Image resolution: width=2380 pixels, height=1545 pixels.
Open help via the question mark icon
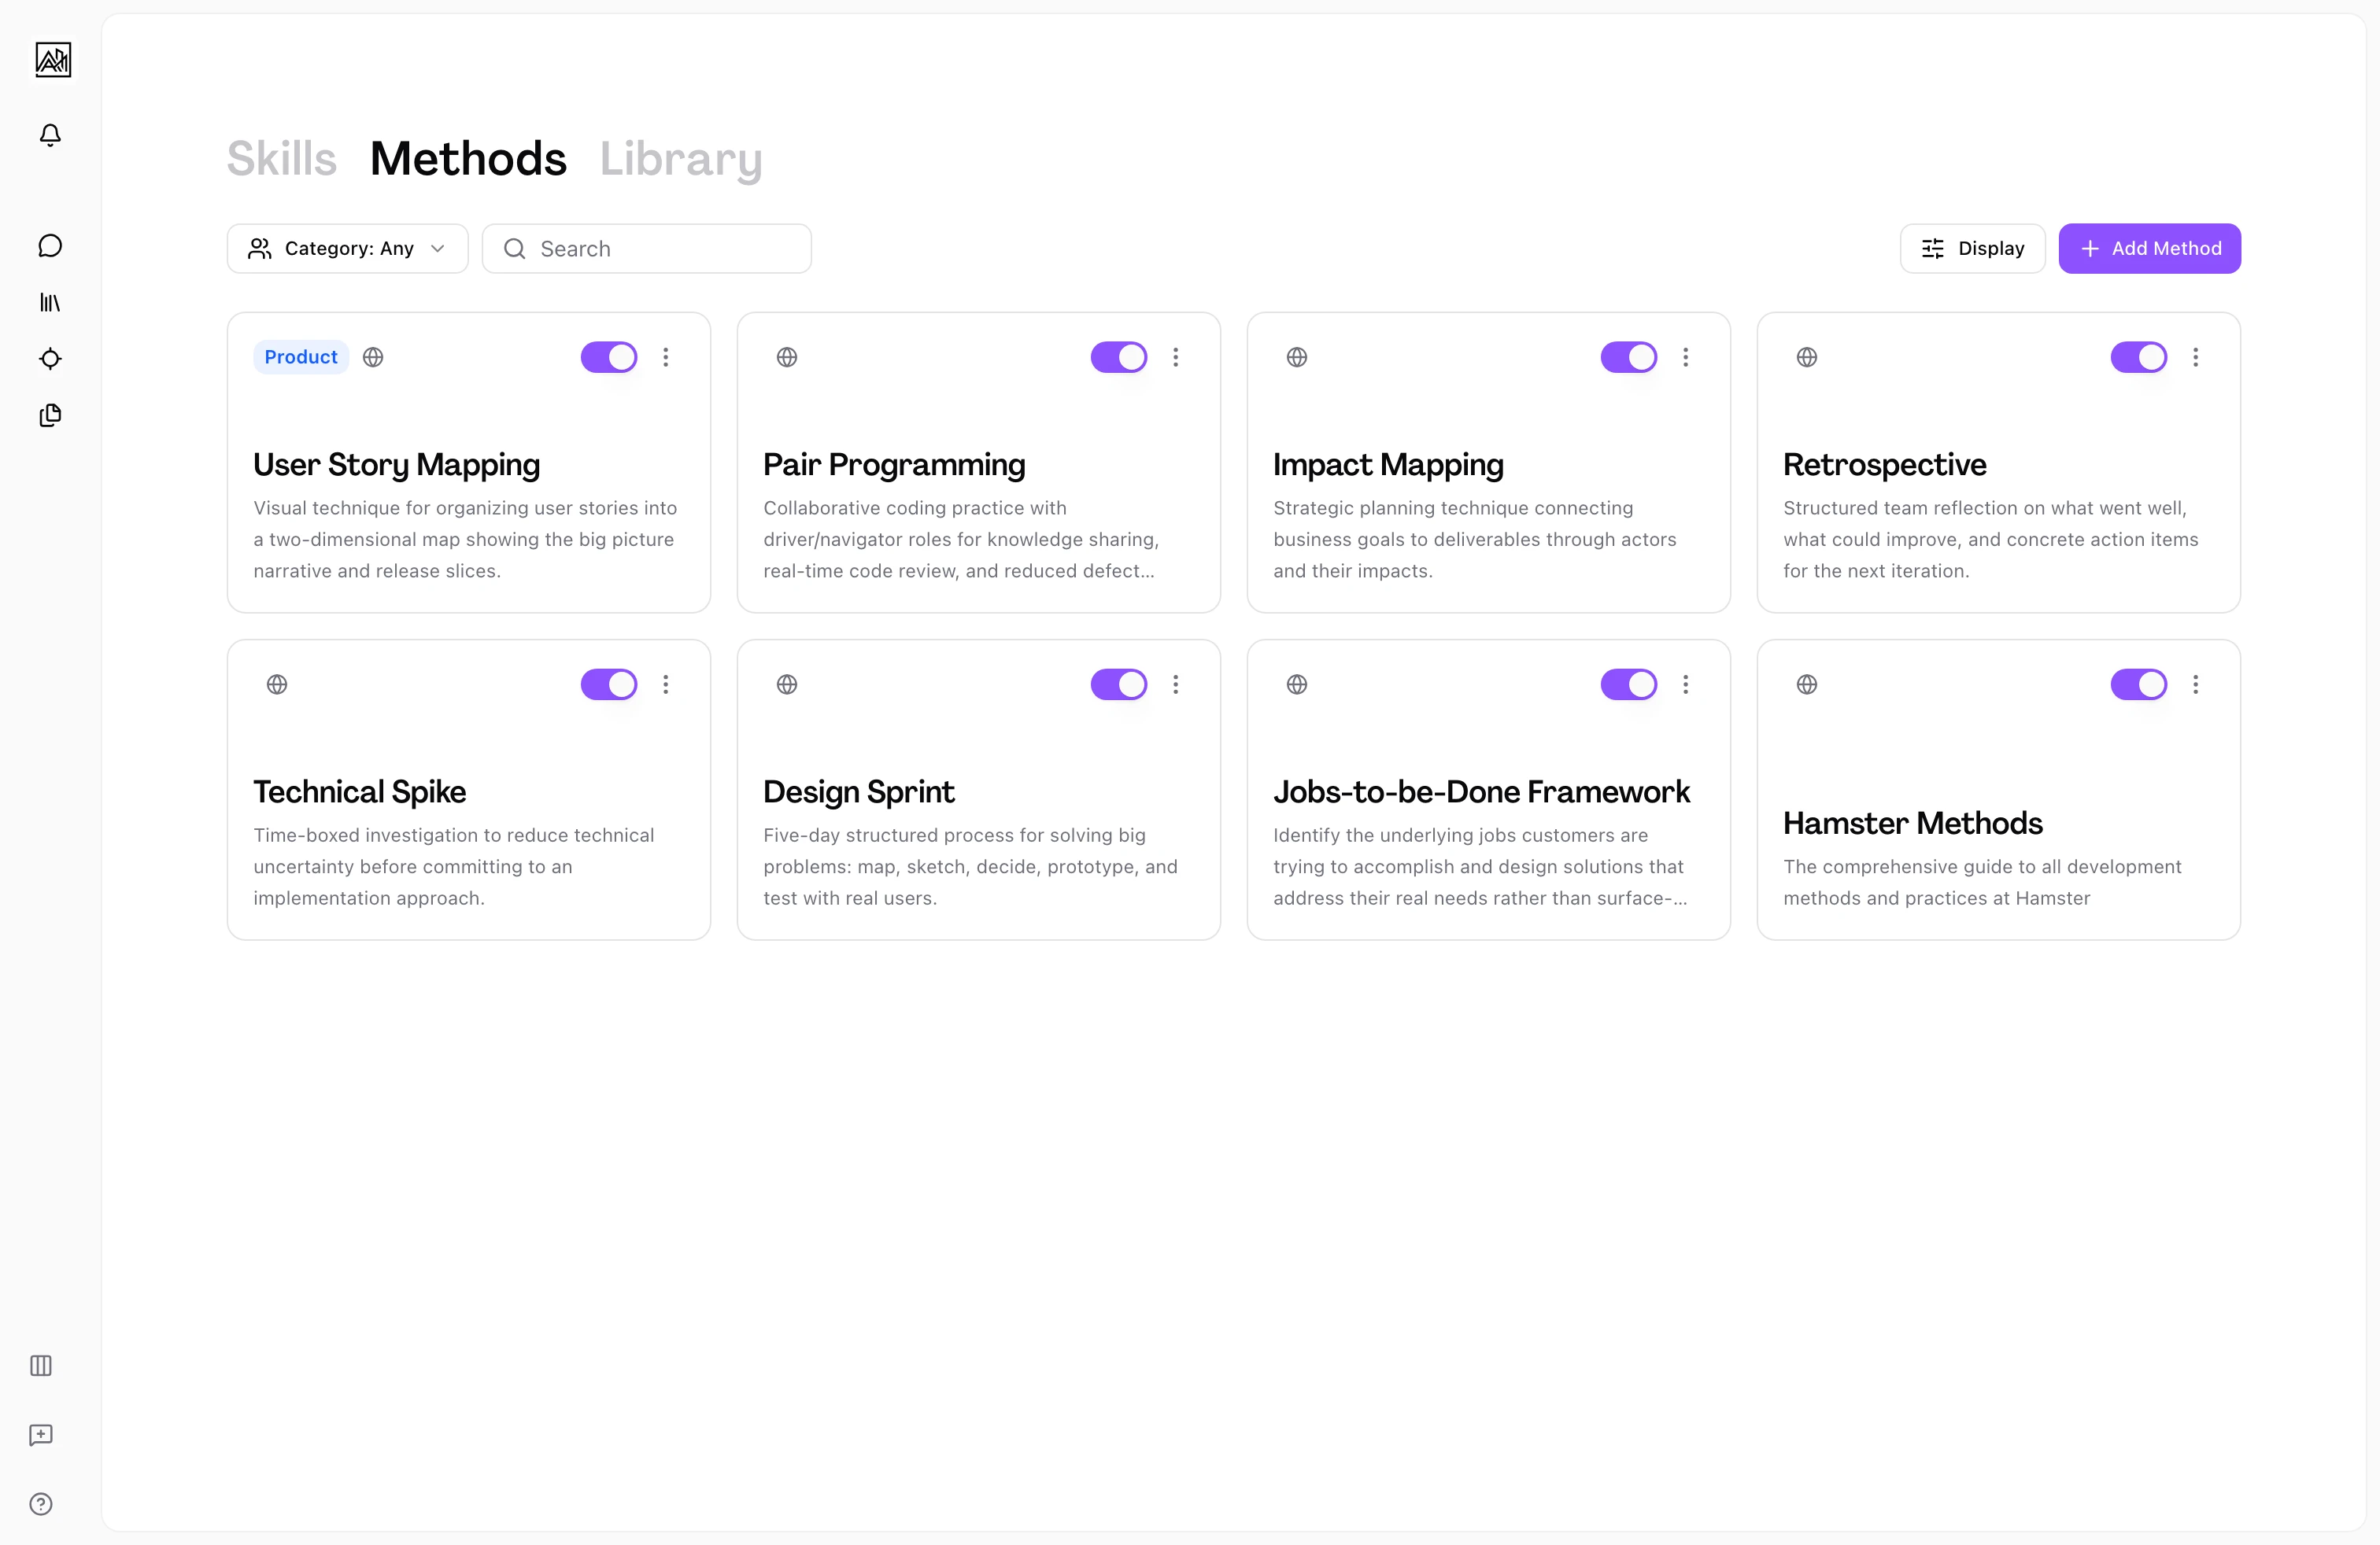[40, 1504]
